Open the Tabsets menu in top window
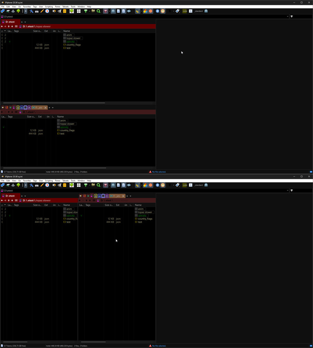 65,7
